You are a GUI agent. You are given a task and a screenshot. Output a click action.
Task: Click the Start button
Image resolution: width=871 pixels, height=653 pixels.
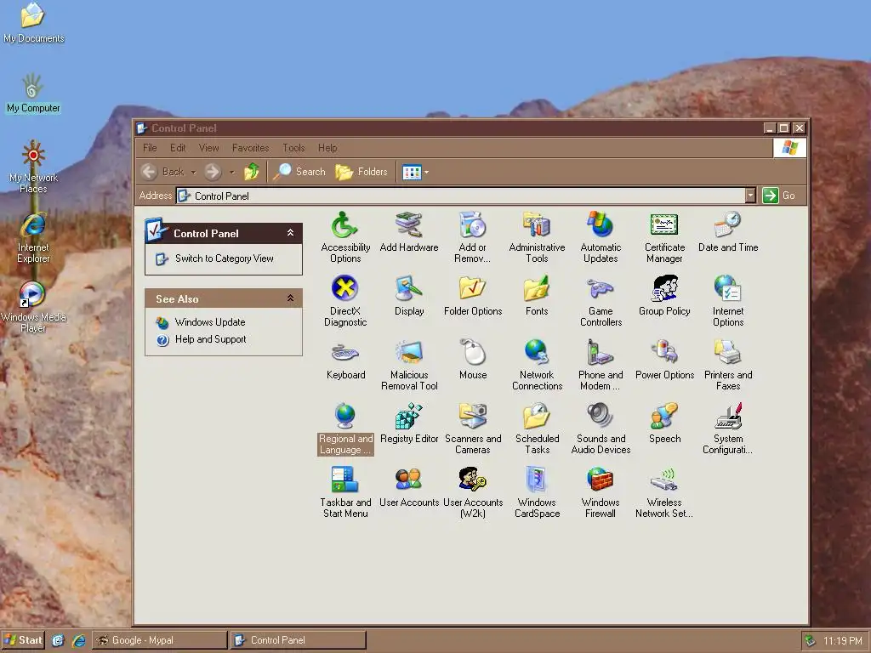coord(23,640)
